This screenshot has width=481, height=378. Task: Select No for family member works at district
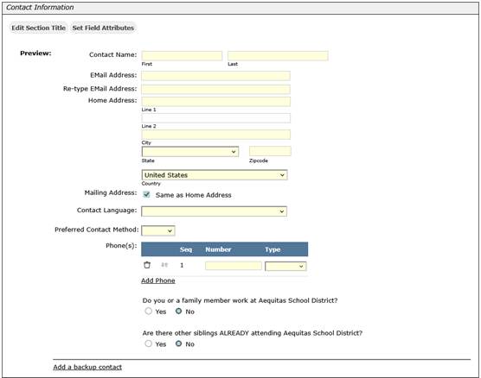coord(178,312)
